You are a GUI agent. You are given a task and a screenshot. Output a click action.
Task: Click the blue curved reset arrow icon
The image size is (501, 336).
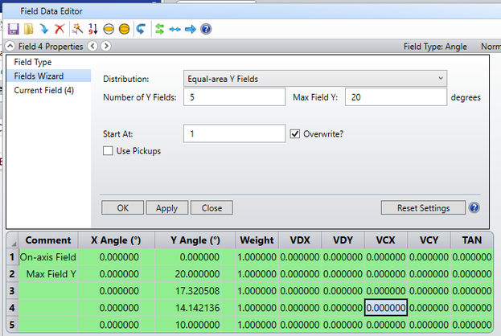pyautogui.click(x=142, y=29)
